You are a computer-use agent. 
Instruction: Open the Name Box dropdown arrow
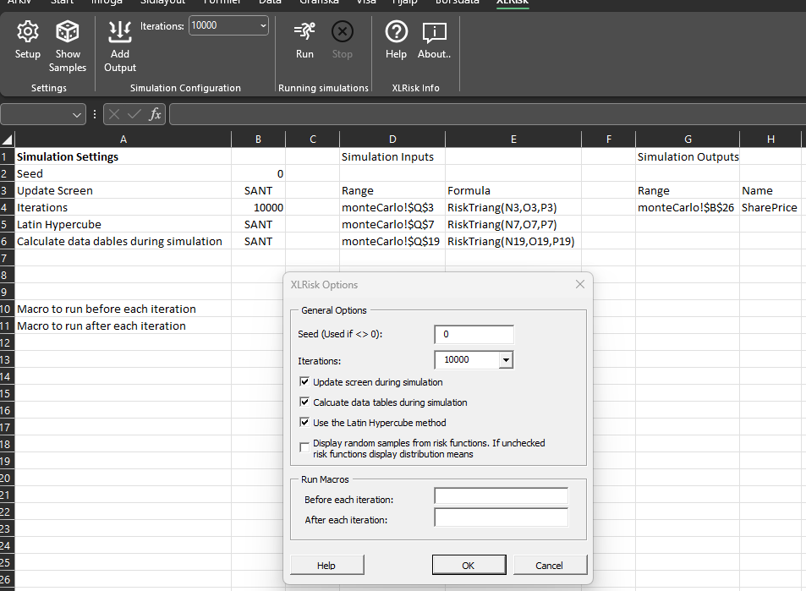coord(77,115)
